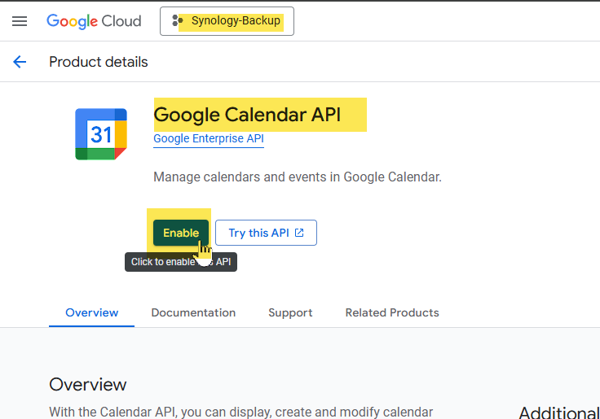Open the hamburger navigation menu
The image size is (600, 419).
point(20,21)
